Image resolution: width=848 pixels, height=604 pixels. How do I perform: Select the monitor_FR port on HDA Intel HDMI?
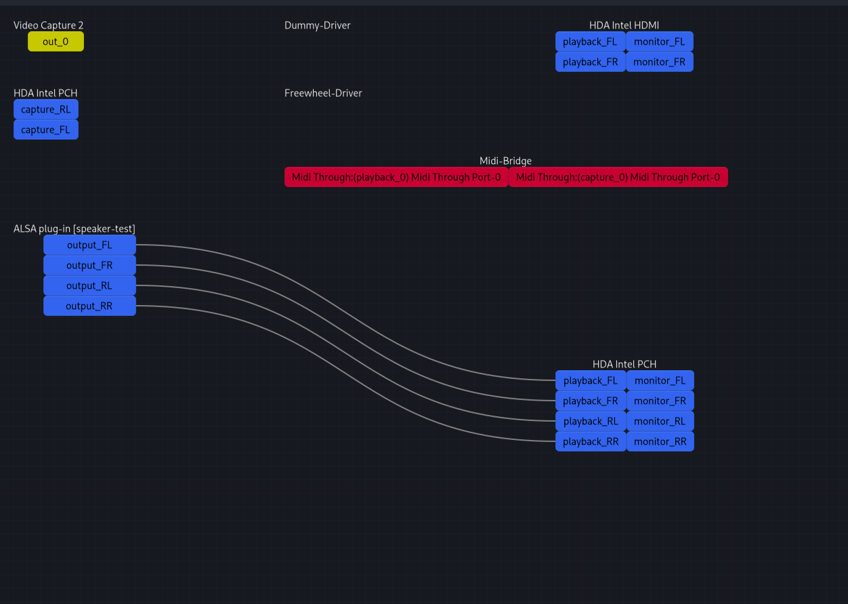pyautogui.click(x=660, y=62)
